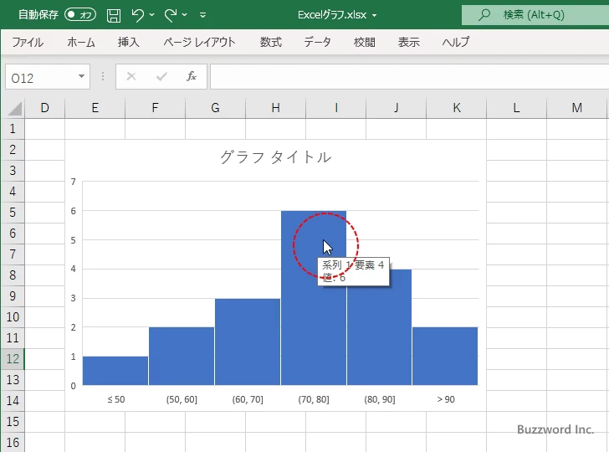
Task: Click the ≤ 50 axis label
Action: click(x=116, y=399)
